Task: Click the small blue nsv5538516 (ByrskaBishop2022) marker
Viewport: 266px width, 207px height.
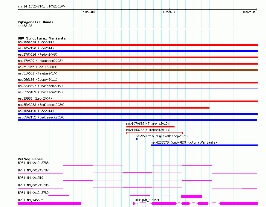Action: point(137,139)
